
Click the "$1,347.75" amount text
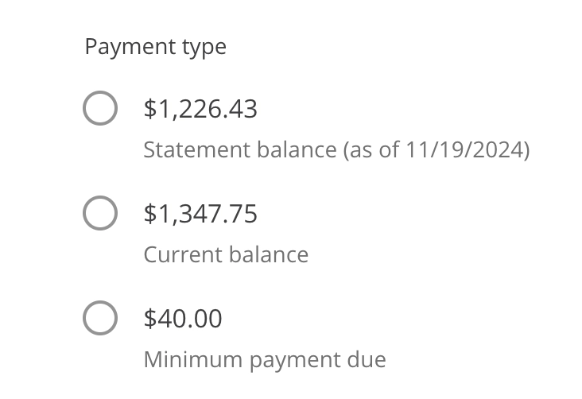[200, 214]
